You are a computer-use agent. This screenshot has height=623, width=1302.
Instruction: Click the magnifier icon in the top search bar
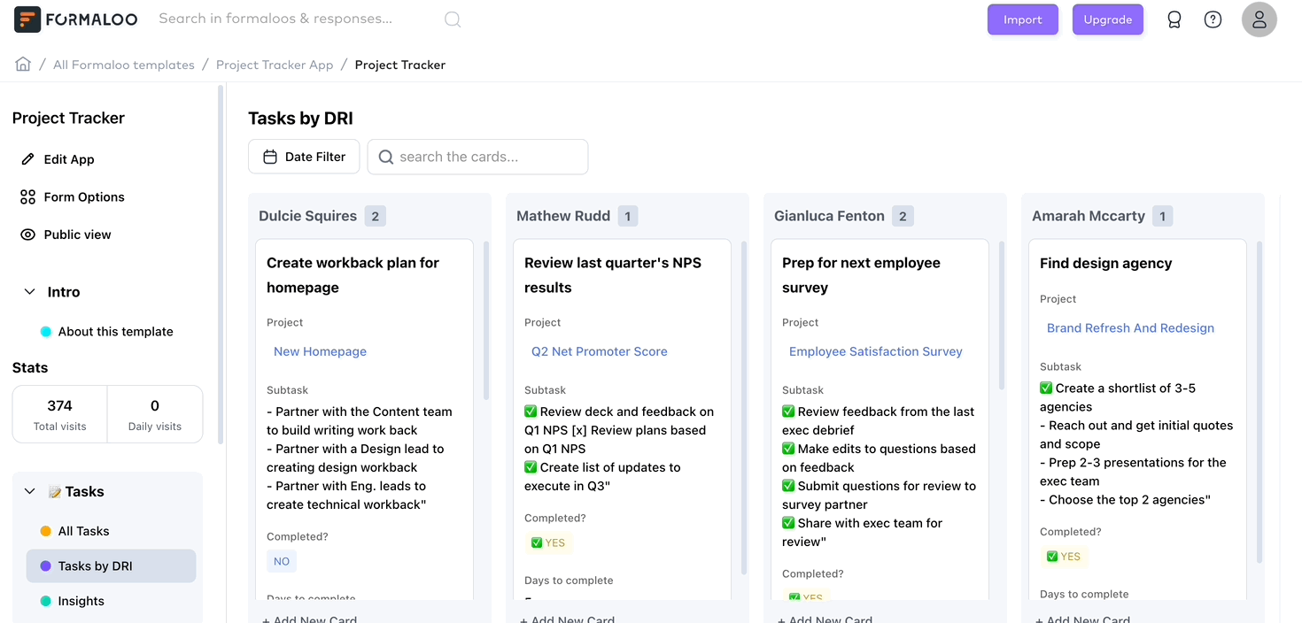tap(453, 19)
